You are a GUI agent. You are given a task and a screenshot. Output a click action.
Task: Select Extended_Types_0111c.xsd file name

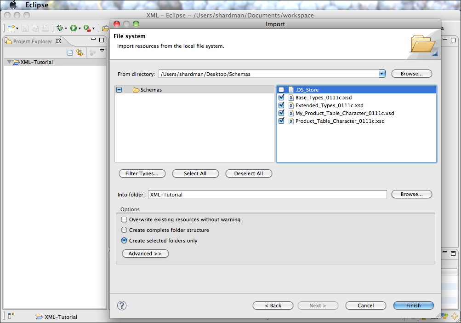[x=329, y=105]
